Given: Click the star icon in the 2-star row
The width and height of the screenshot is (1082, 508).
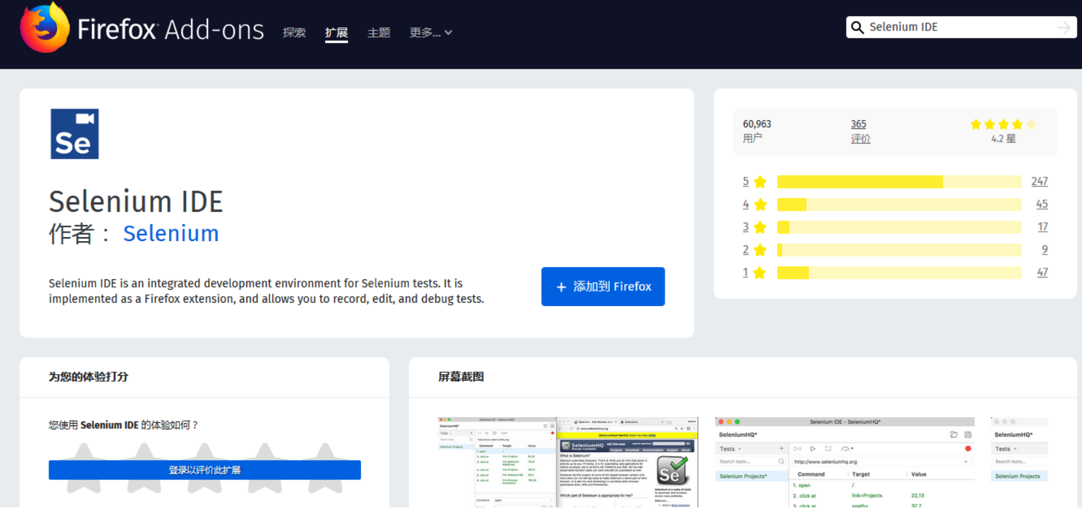Looking at the screenshot, I should tap(760, 250).
